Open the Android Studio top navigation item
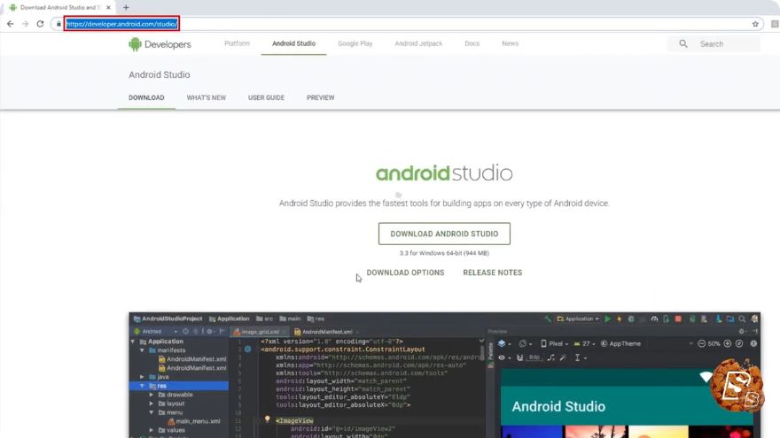The width and height of the screenshot is (780, 438). [x=293, y=43]
